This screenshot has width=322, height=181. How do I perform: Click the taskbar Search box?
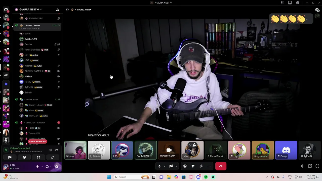[132, 177]
